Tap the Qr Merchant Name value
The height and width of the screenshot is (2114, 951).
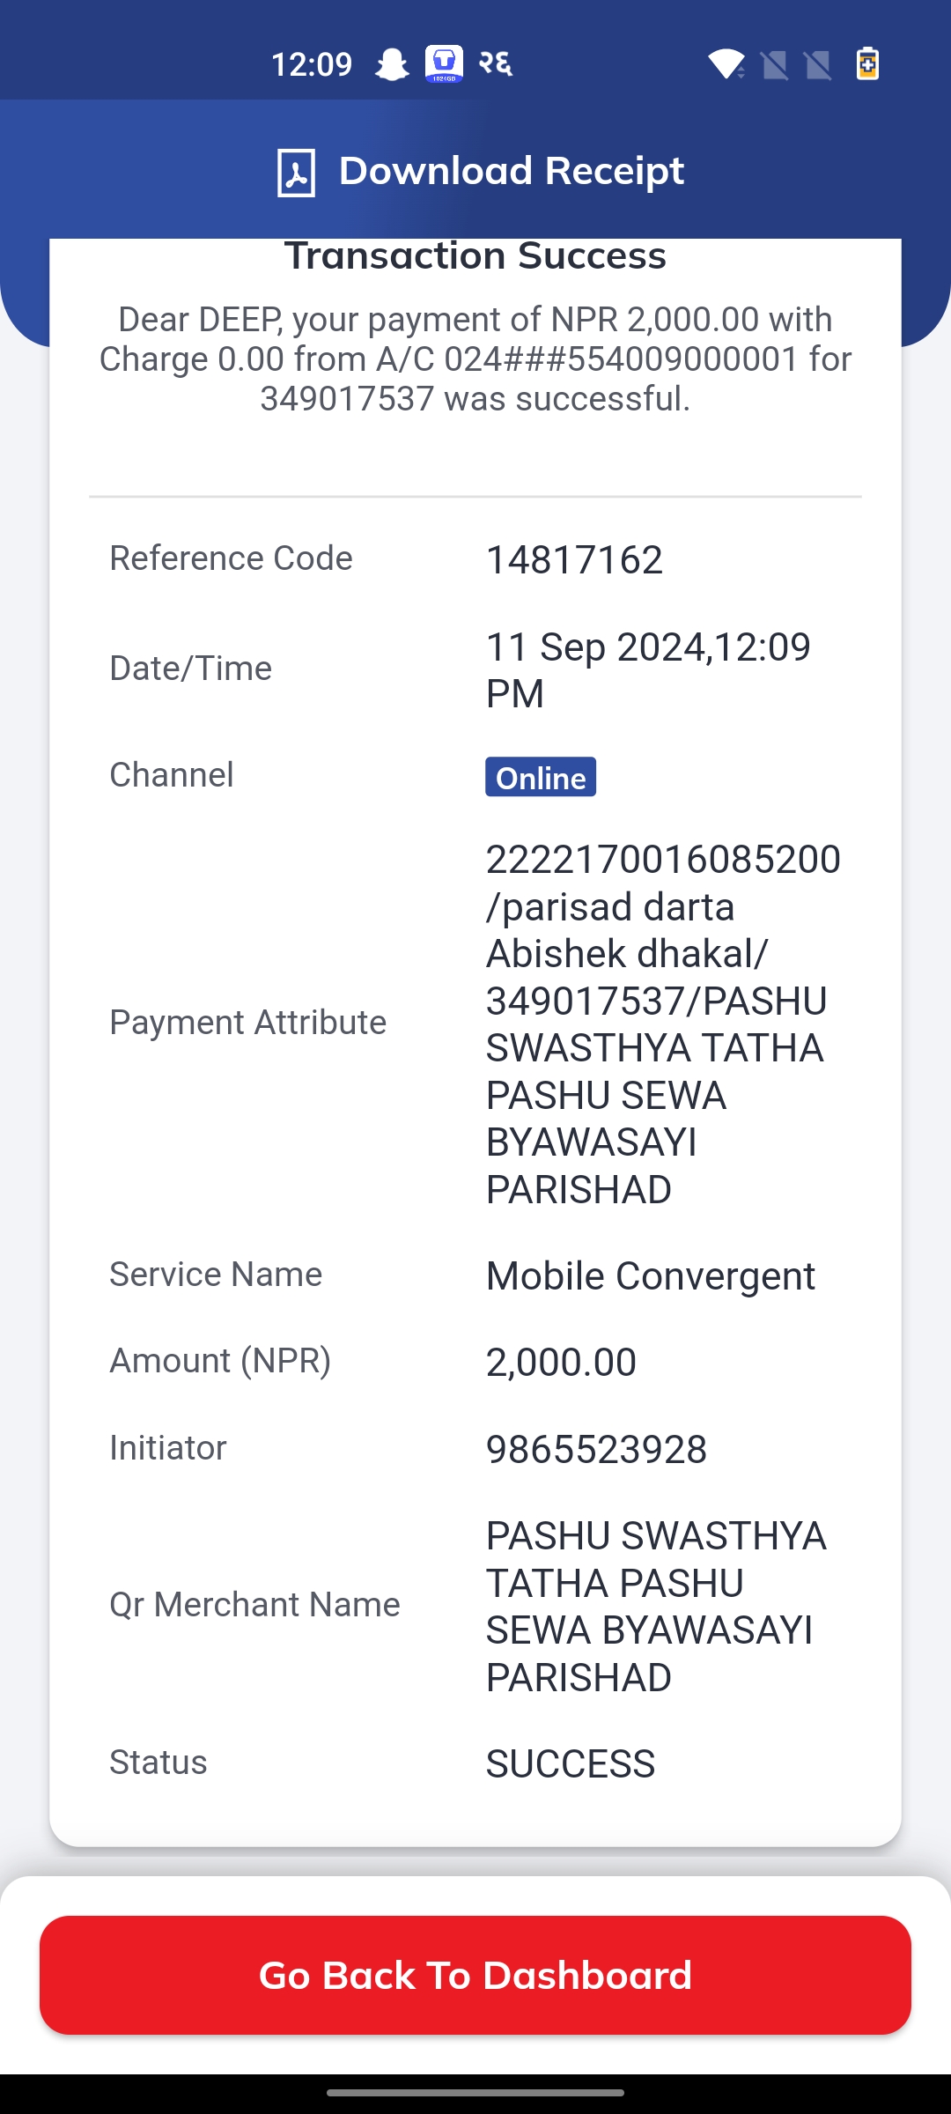(656, 1607)
